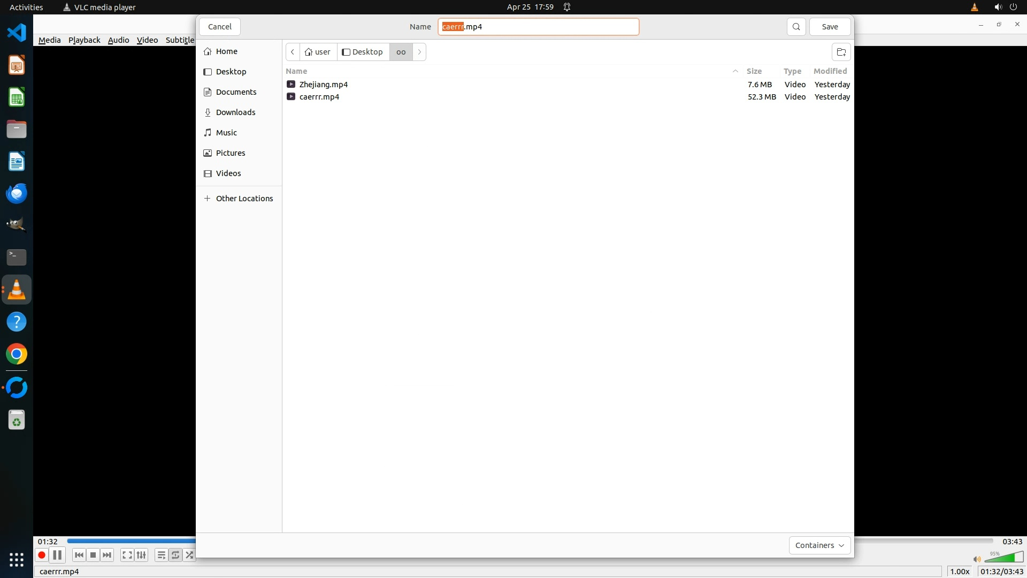The height and width of the screenshot is (578, 1027).
Task: Select the Zhejiang.mp4 file
Action: [x=323, y=85]
